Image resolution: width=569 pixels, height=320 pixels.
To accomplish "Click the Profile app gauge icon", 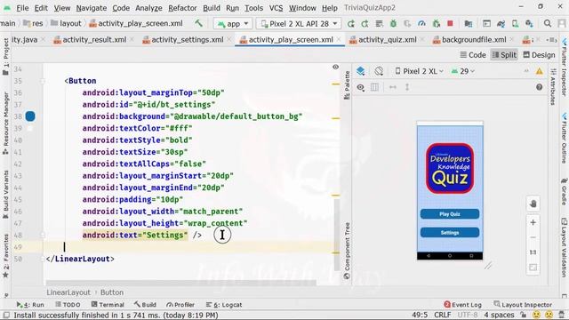I will [x=421, y=24].
